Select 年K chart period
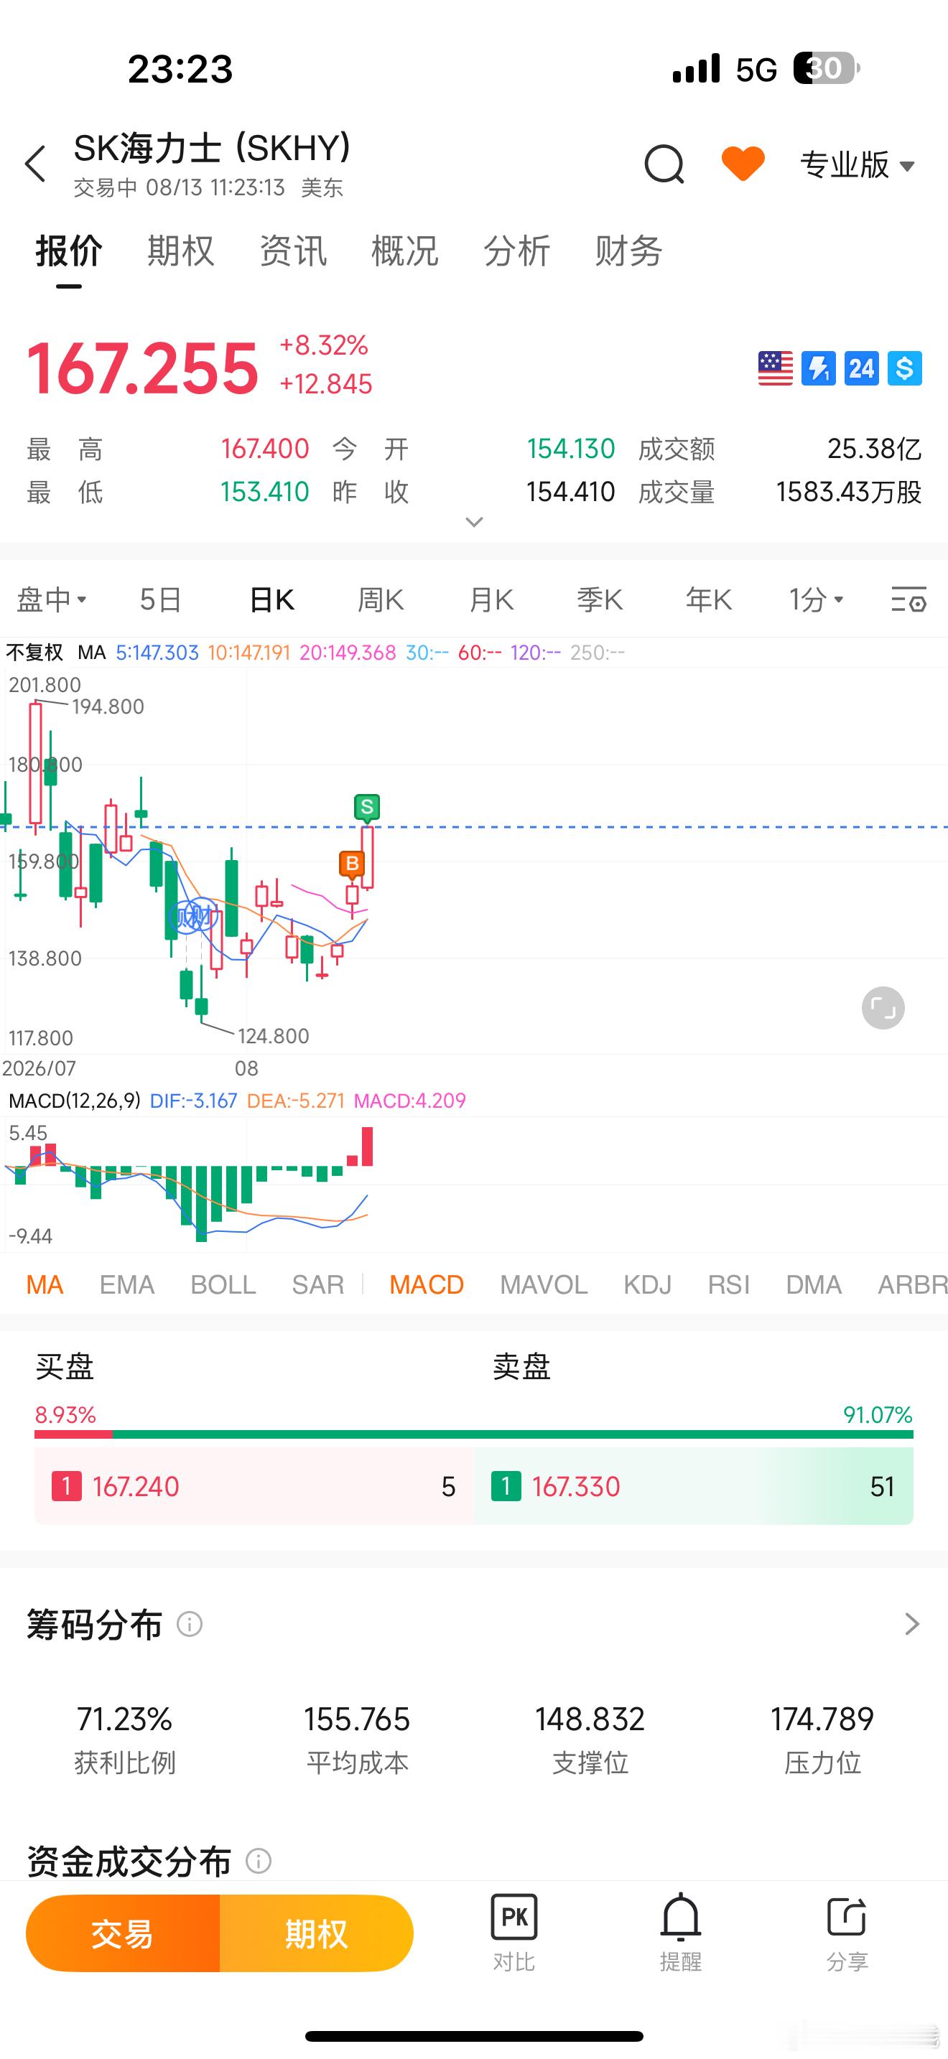This screenshot has width=948, height=2059. tap(708, 599)
